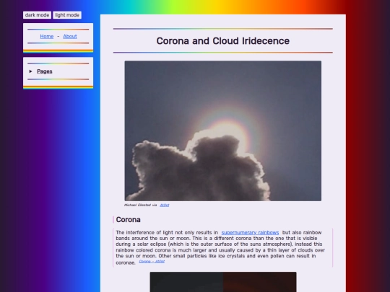The width and height of the screenshot is (390, 292).
Task: Switch the page to dark mode
Action: [37, 15]
